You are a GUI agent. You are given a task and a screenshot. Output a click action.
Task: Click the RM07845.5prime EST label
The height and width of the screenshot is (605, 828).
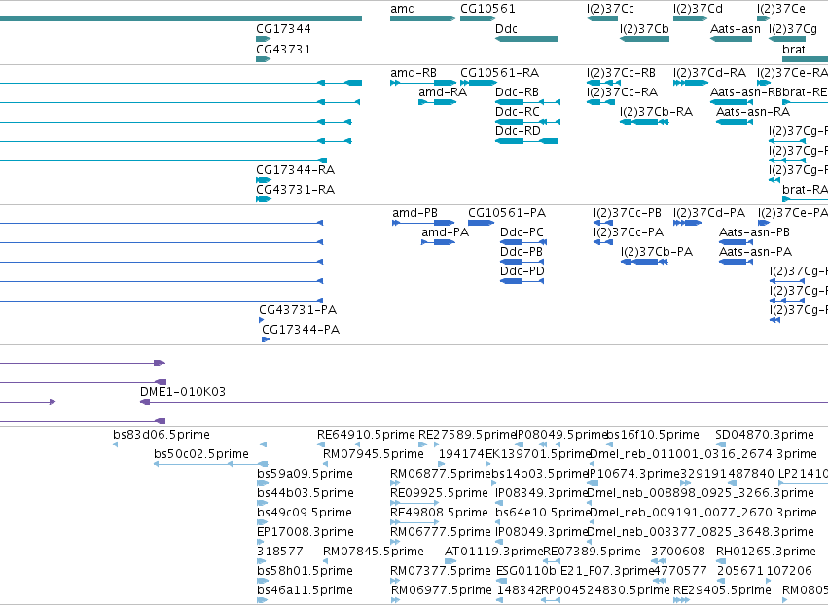[x=374, y=552]
